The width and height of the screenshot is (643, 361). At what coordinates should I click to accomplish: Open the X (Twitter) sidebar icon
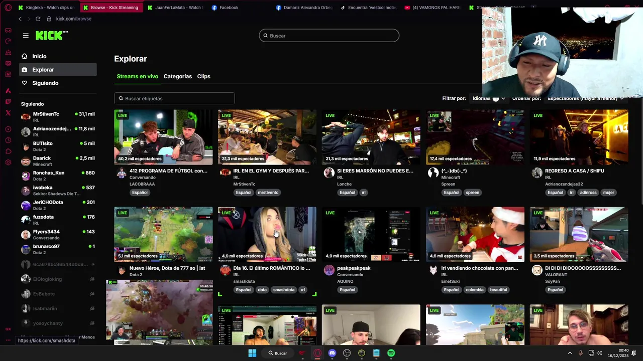pyautogui.click(x=8, y=113)
